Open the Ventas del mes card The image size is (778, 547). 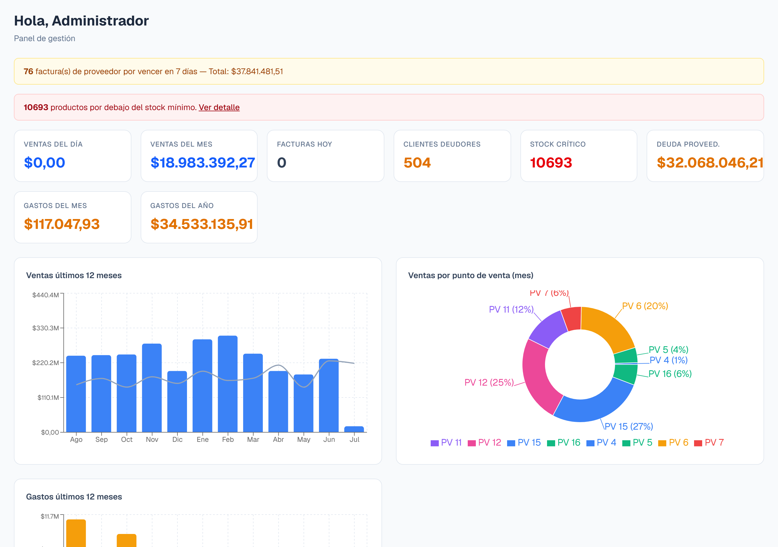pos(199,156)
